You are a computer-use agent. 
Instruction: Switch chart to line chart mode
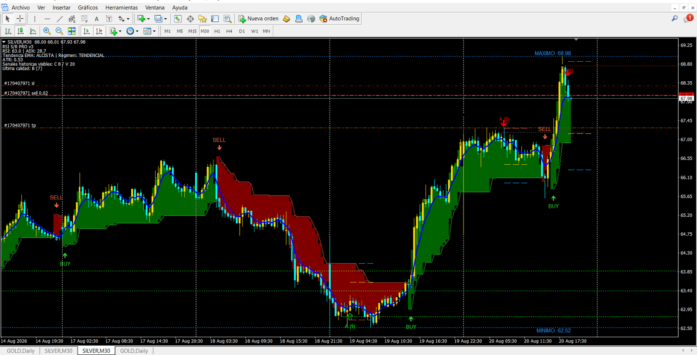click(x=33, y=31)
